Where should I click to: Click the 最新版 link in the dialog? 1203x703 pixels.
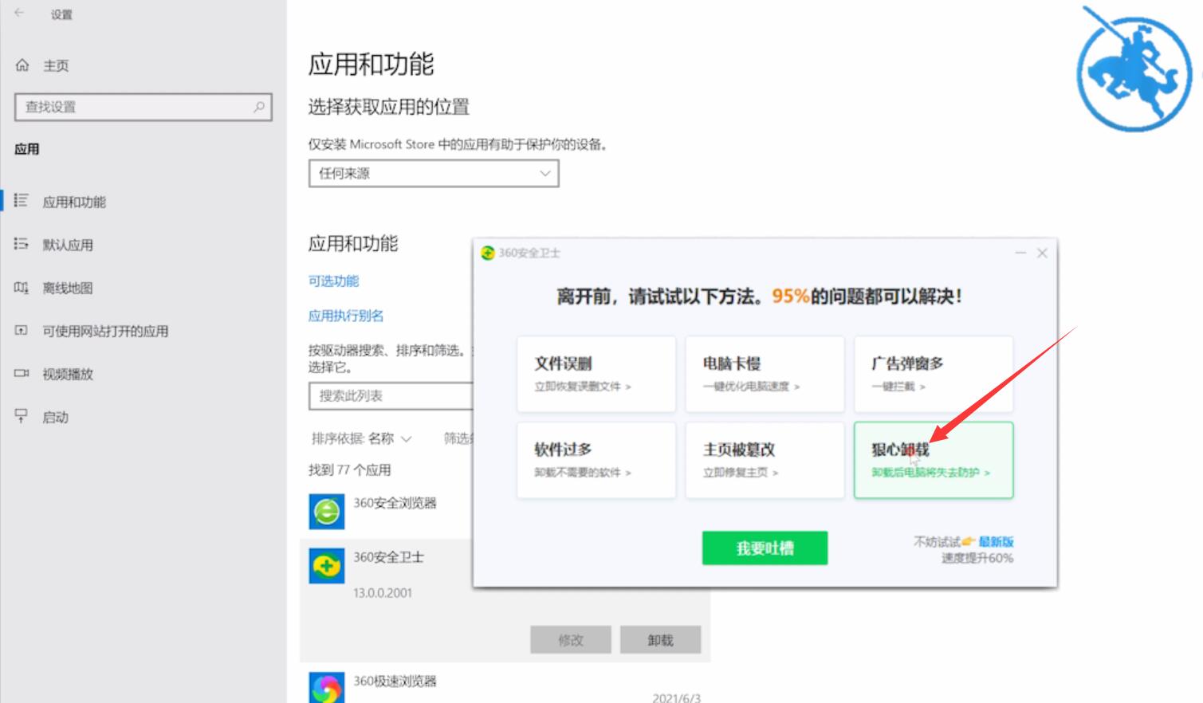996,542
